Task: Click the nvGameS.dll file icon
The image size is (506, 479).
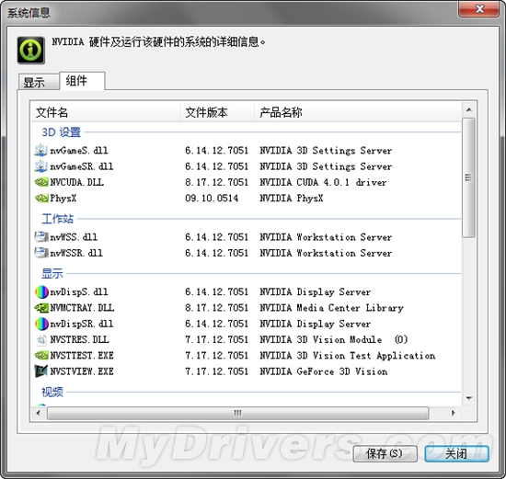Action: point(41,150)
